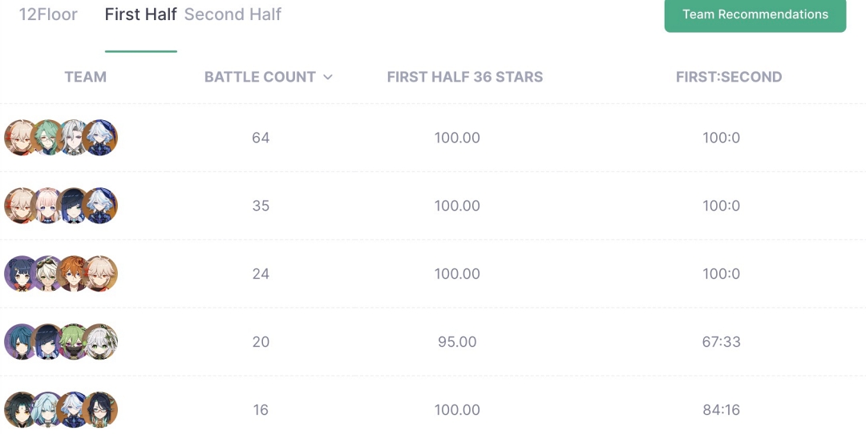Click orange-haired Tartaglia avatar in third team
The height and width of the screenshot is (434, 866).
[x=74, y=274]
